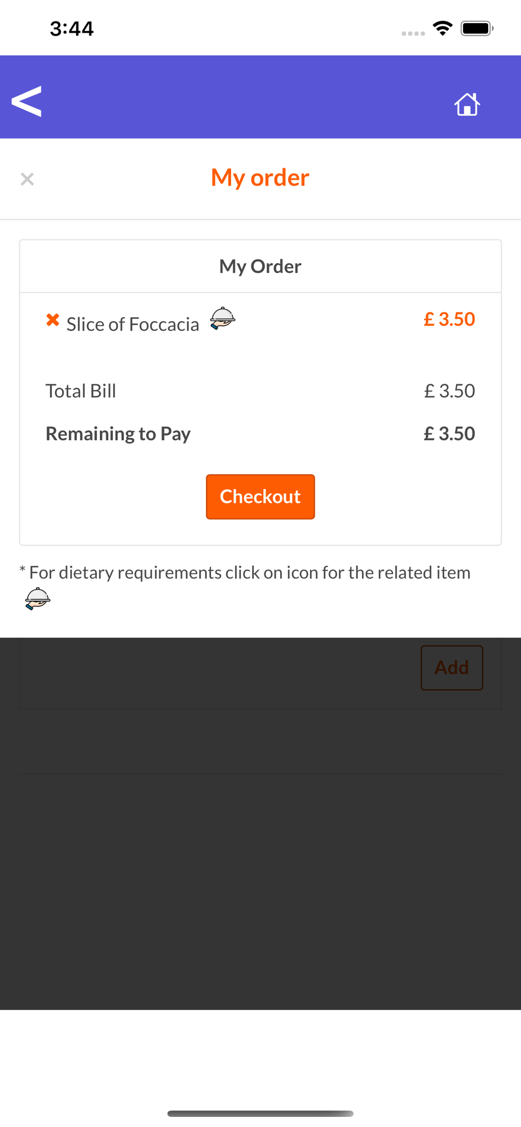Tap the dimmed Add button
The image size is (521, 1127).
[x=452, y=668]
